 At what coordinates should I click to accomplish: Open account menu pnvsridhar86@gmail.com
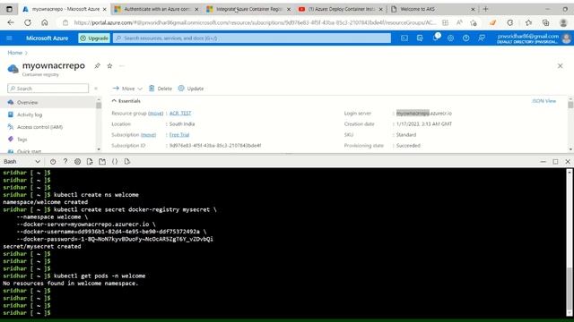pyautogui.click(x=533, y=38)
